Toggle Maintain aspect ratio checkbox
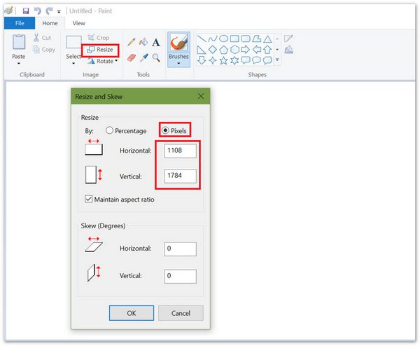 [88, 199]
